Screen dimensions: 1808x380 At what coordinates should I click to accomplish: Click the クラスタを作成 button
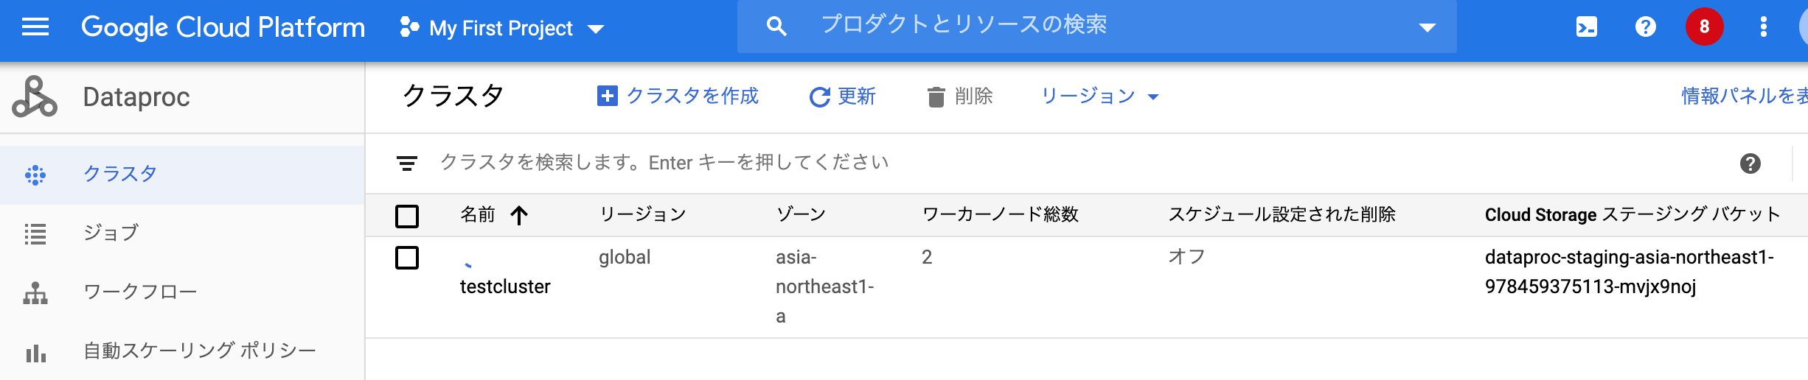tap(678, 96)
